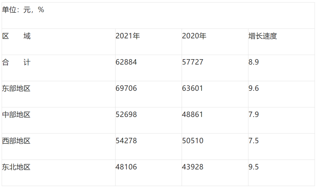Viewport: 318px width, 188px height.
Task: Click the '2021年' column header
Action: [127, 36]
